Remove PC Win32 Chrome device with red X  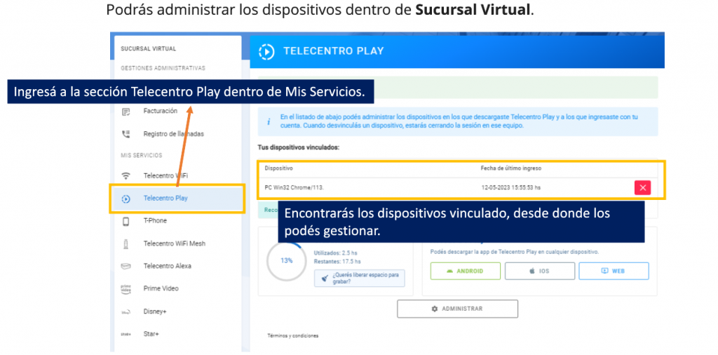pyautogui.click(x=642, y=188)
